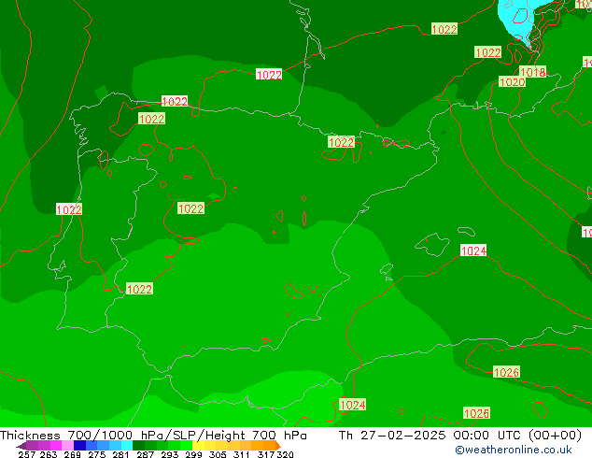Open the weatheronline.co.uk copyright link
This screenshot has width=592, height=458.
point(514,450)
